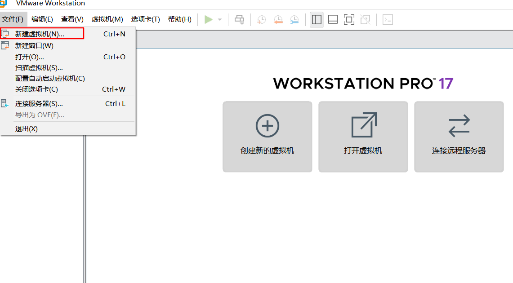The height and width of the screenshot is (283, 513).
Task: Click the Send Ctrl+Alt+Del toolbar icon
Action: (240, 20)
